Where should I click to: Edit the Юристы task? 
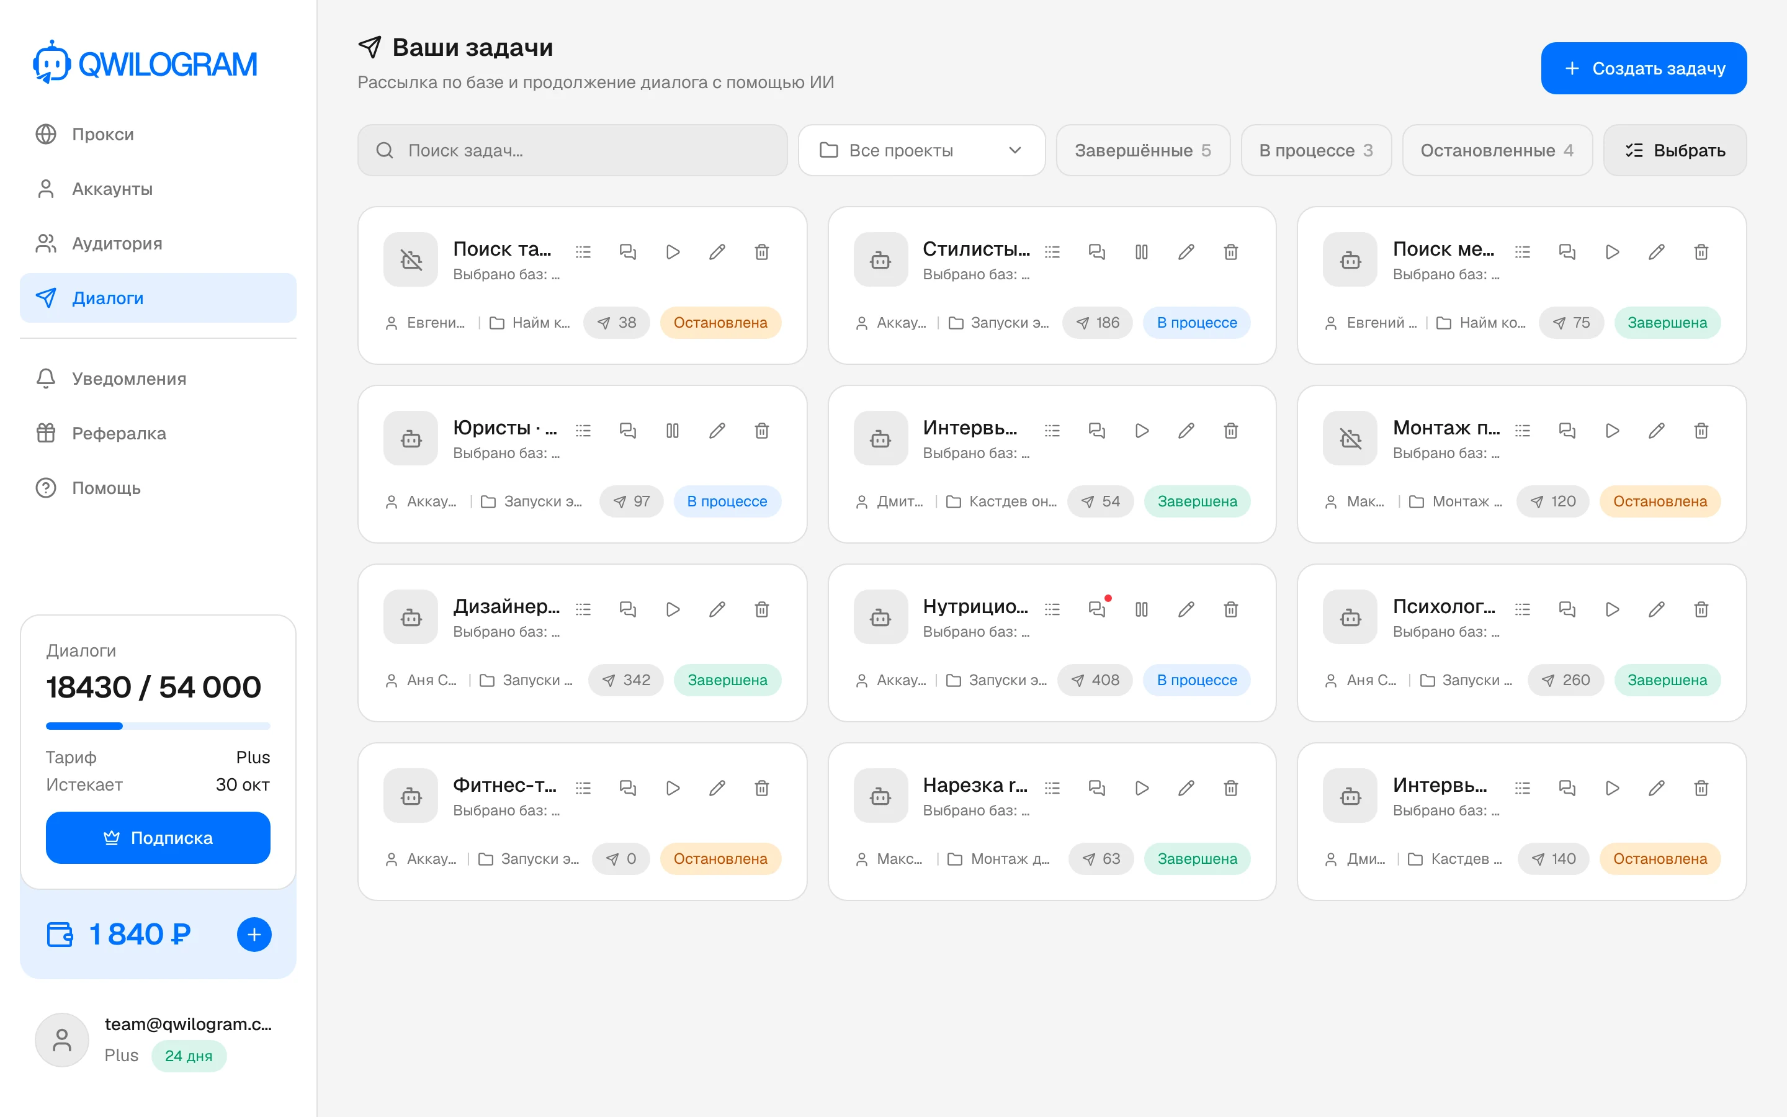[717, 431]
